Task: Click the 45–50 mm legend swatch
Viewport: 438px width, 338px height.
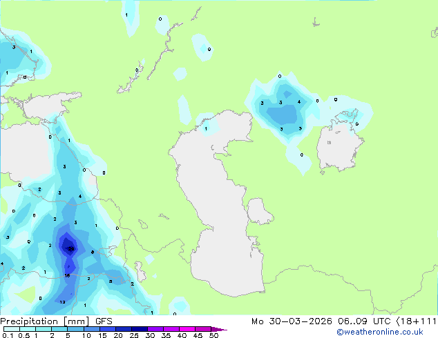Action: click(x=203, y=329)
